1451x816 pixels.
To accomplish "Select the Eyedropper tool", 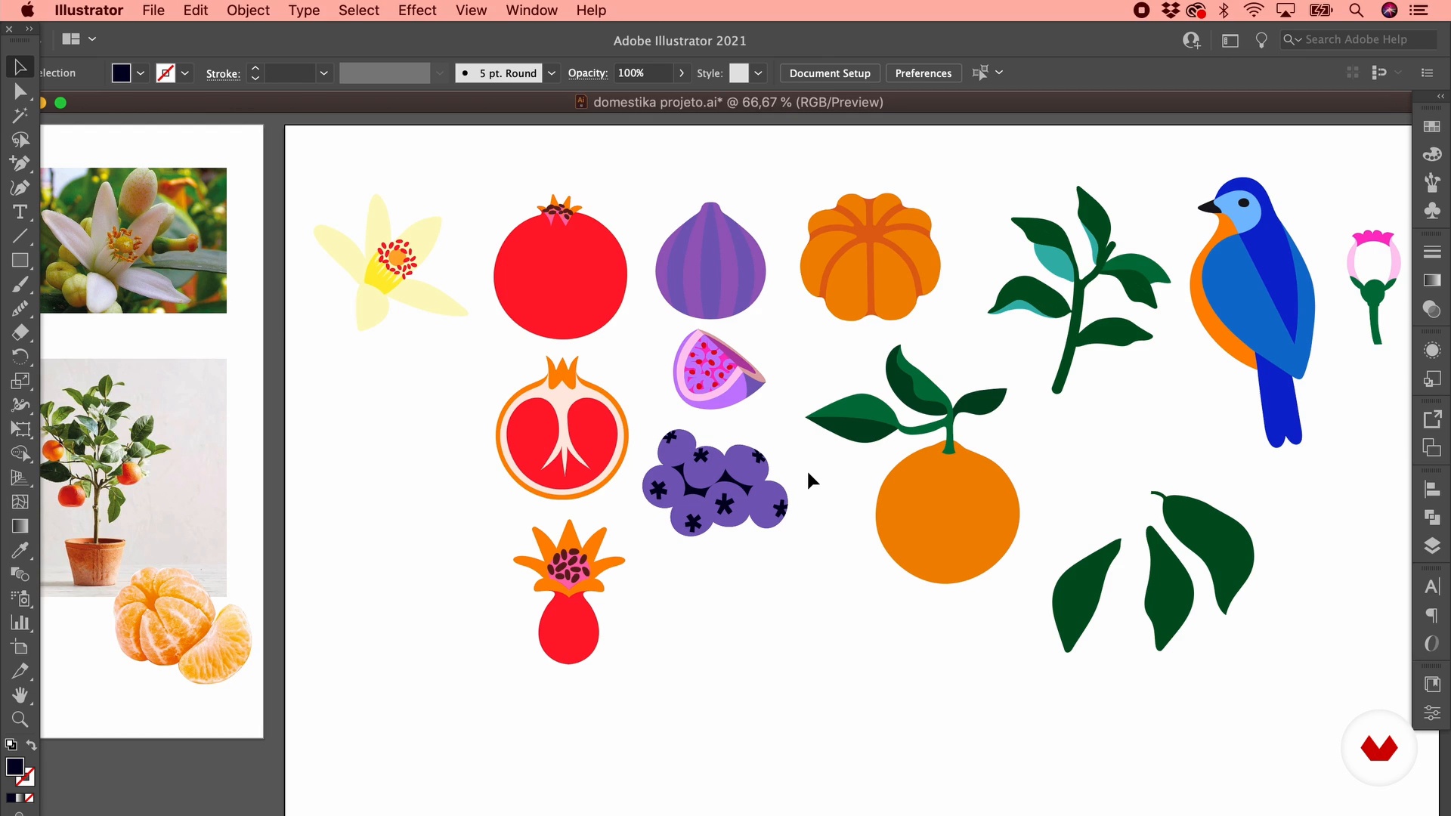I will (20, 550).
